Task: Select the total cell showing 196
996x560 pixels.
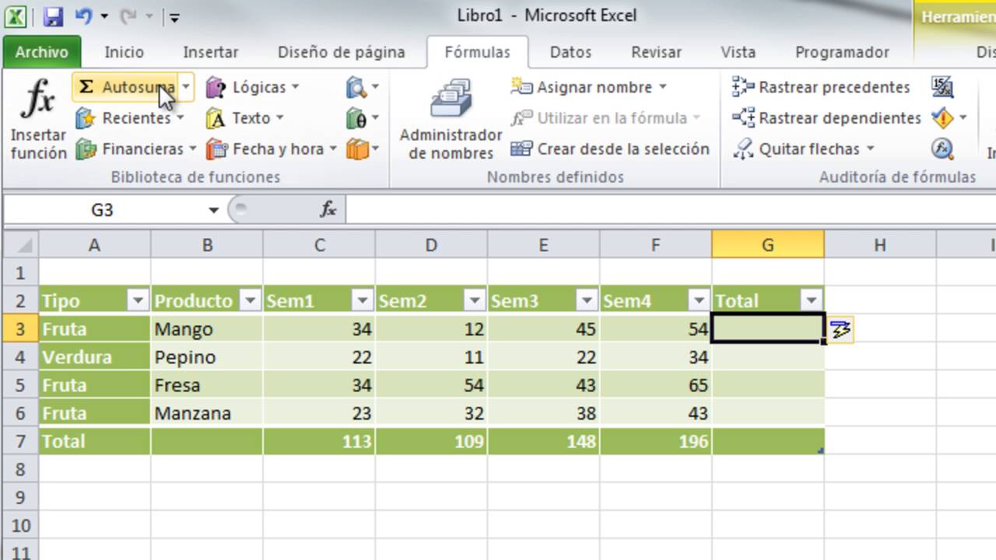Action: [x=655, y=441]
